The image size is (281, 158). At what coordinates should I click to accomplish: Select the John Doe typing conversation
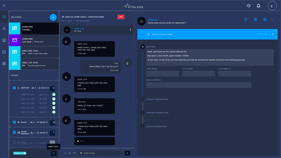pyautogui.click(x=34, y=28)
